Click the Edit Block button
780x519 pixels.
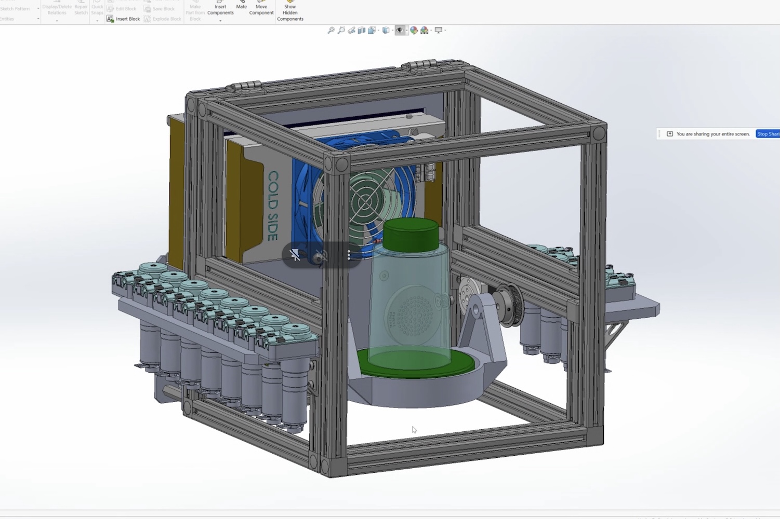pos(122,9)
